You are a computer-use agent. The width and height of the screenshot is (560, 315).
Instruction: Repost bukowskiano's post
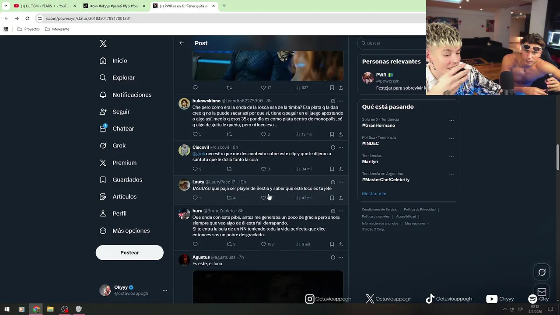click(x=229, y=134)
